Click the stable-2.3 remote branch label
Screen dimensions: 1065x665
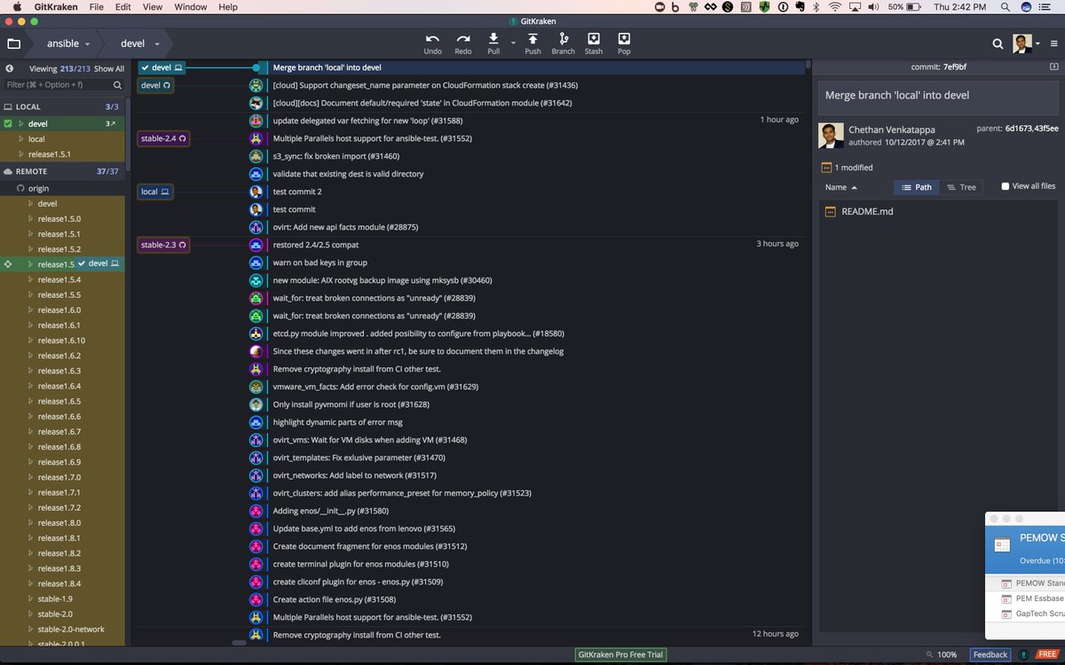click(164, 245)
